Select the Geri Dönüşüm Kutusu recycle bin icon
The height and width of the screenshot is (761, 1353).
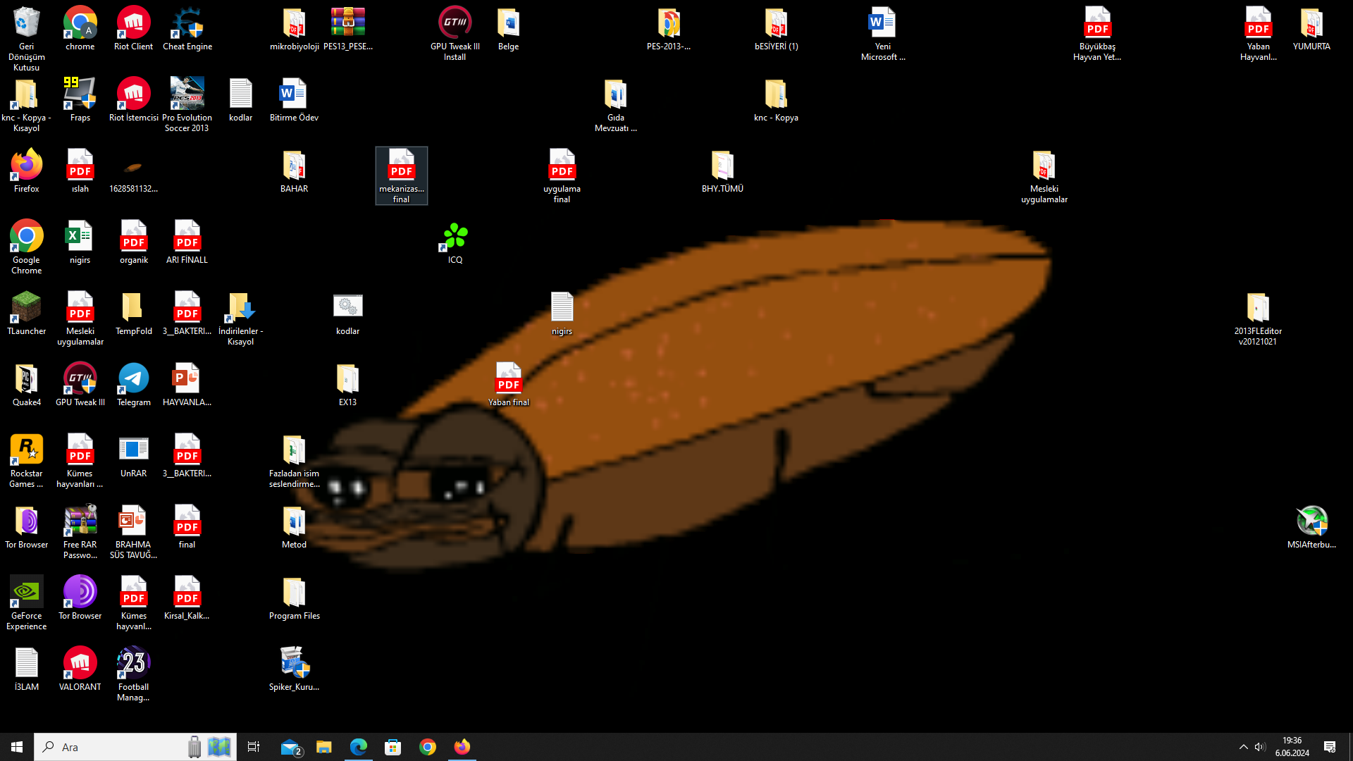pos(26,38)
